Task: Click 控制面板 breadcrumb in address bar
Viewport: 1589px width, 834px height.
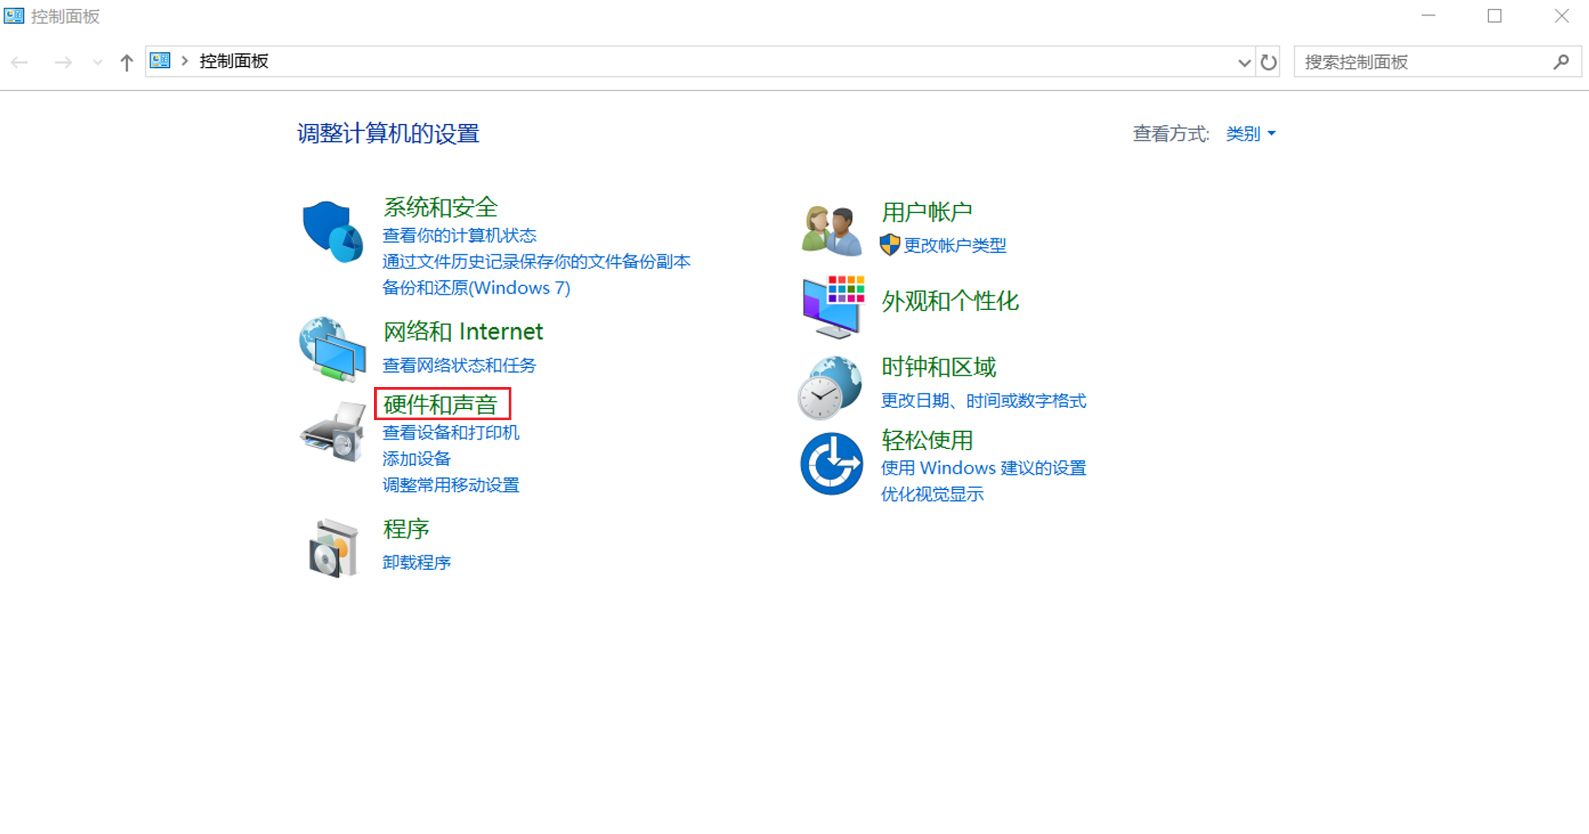Action: click(234, 61)
